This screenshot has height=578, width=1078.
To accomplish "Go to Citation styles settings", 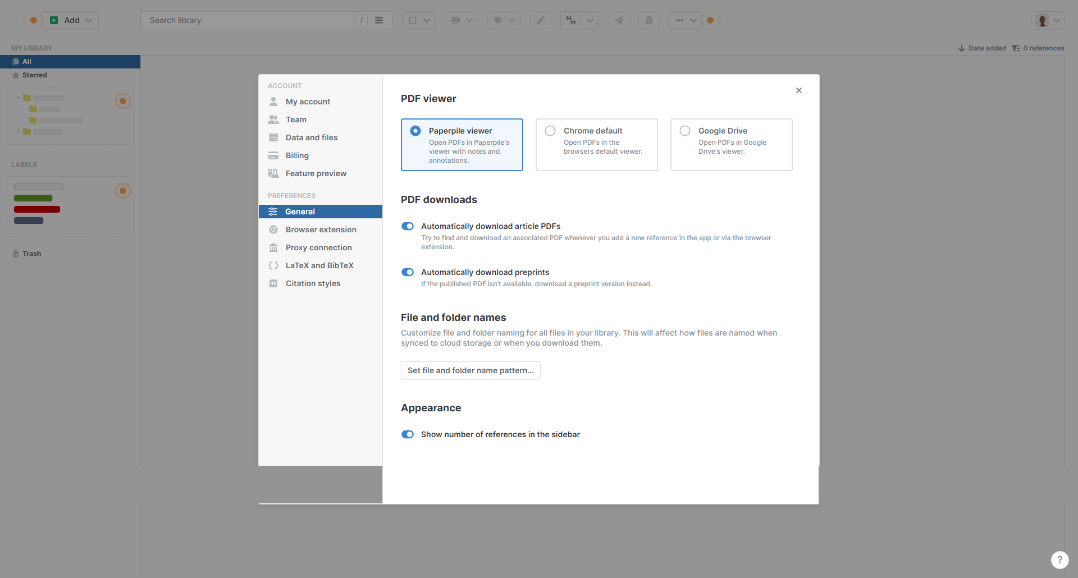I will pos(313,283).
